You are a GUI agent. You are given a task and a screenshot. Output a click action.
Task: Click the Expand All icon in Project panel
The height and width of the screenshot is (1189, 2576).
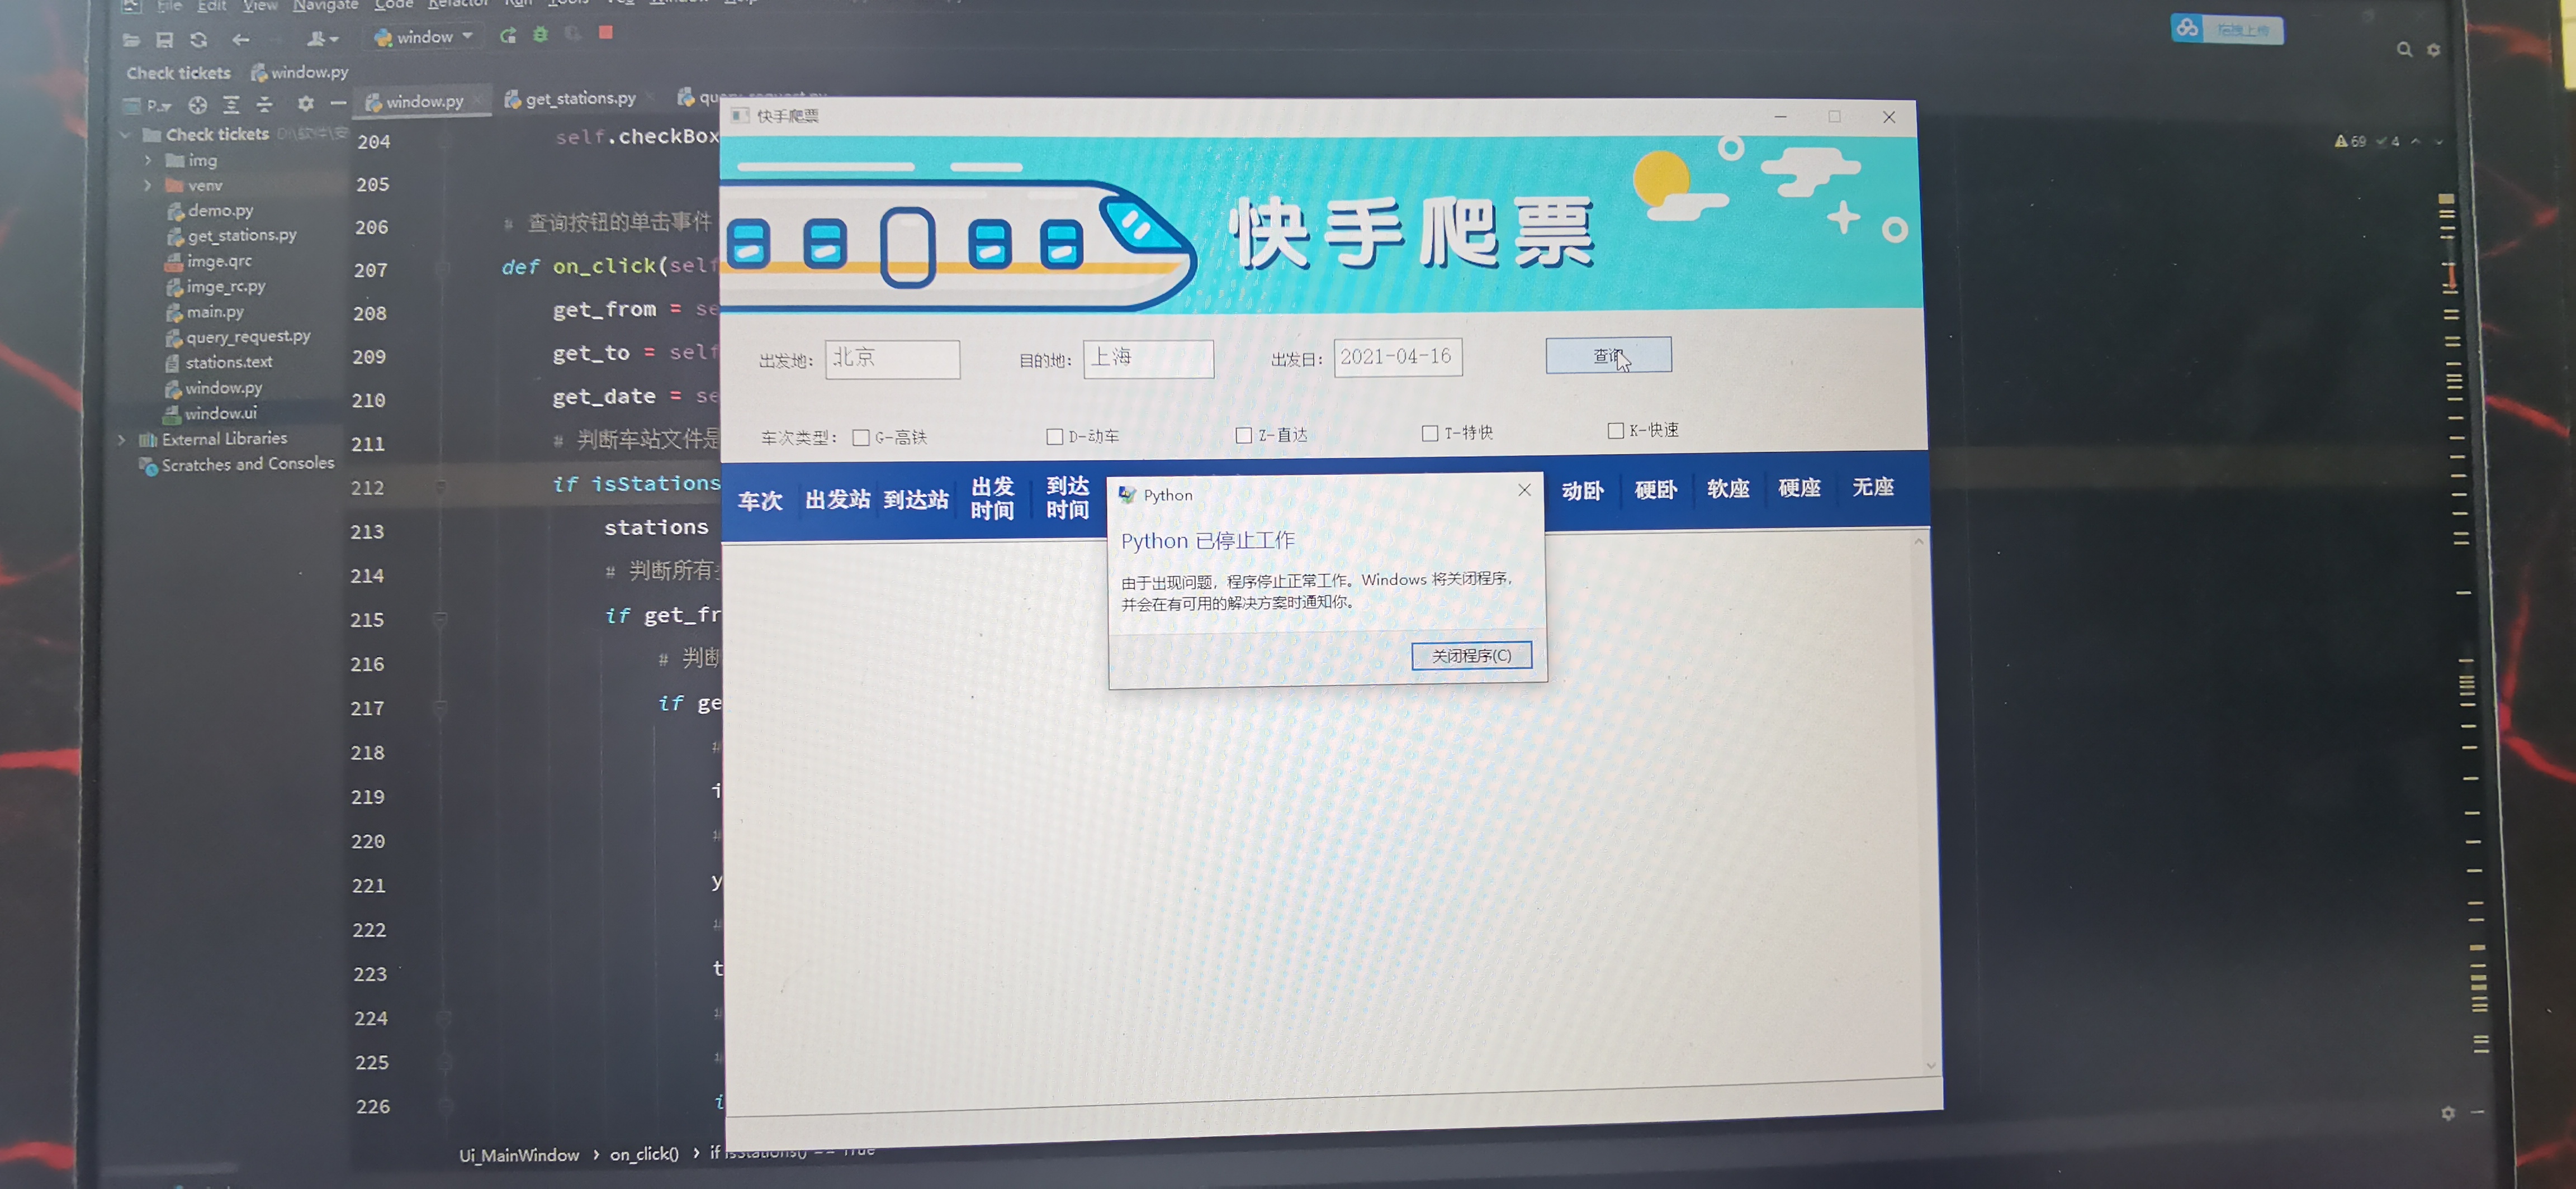coord(231,104)
